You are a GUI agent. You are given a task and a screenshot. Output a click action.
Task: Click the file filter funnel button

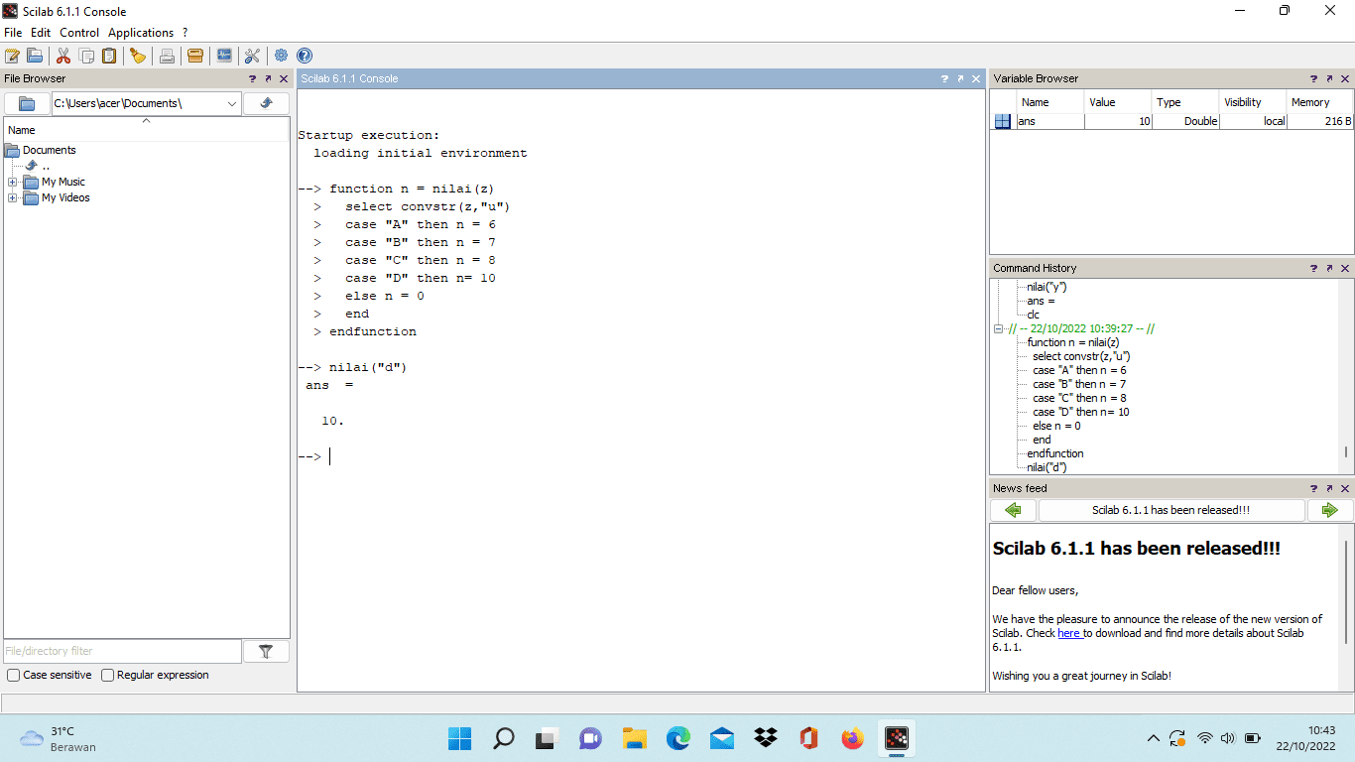[266, 651]
